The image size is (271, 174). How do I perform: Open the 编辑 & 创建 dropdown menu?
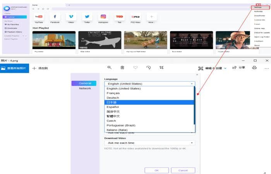click(212, 68)
